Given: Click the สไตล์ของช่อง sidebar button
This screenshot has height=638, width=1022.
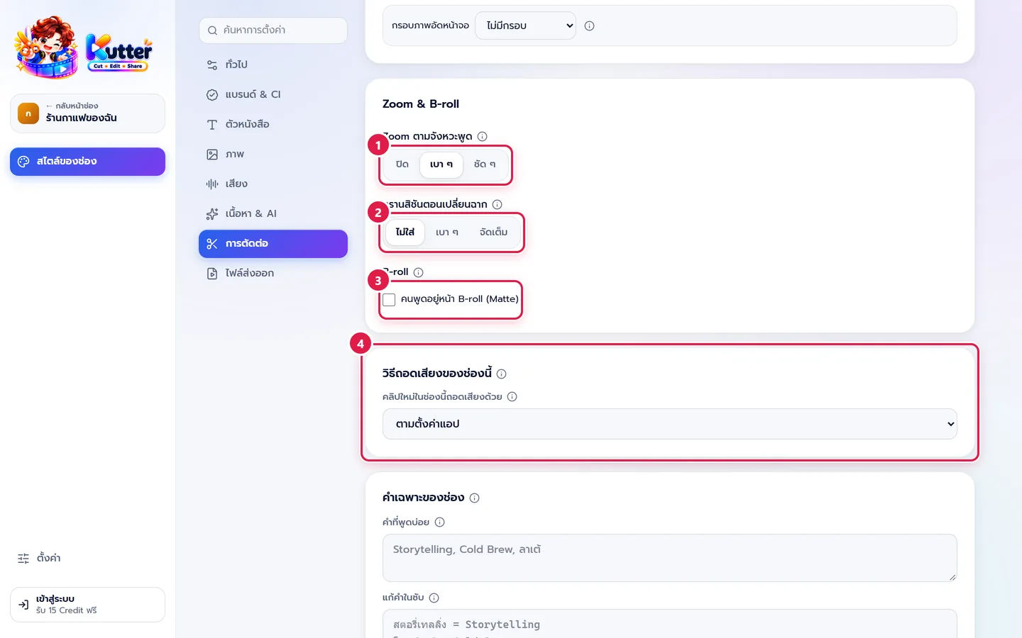Looking at the screenshot, I should point(87,162).
